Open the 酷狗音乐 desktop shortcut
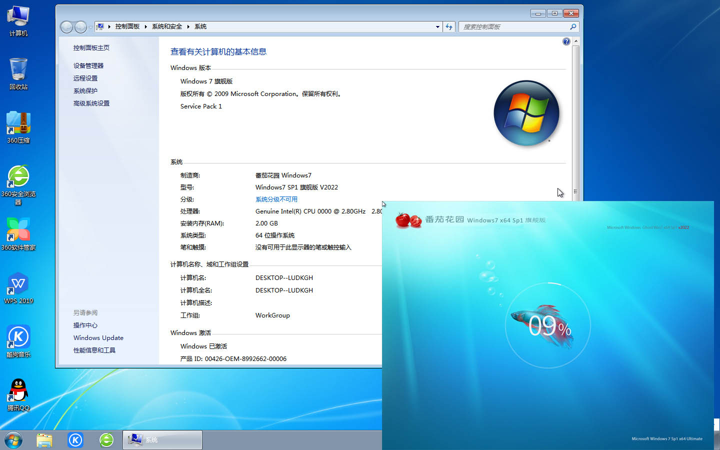 pos(18,341)
